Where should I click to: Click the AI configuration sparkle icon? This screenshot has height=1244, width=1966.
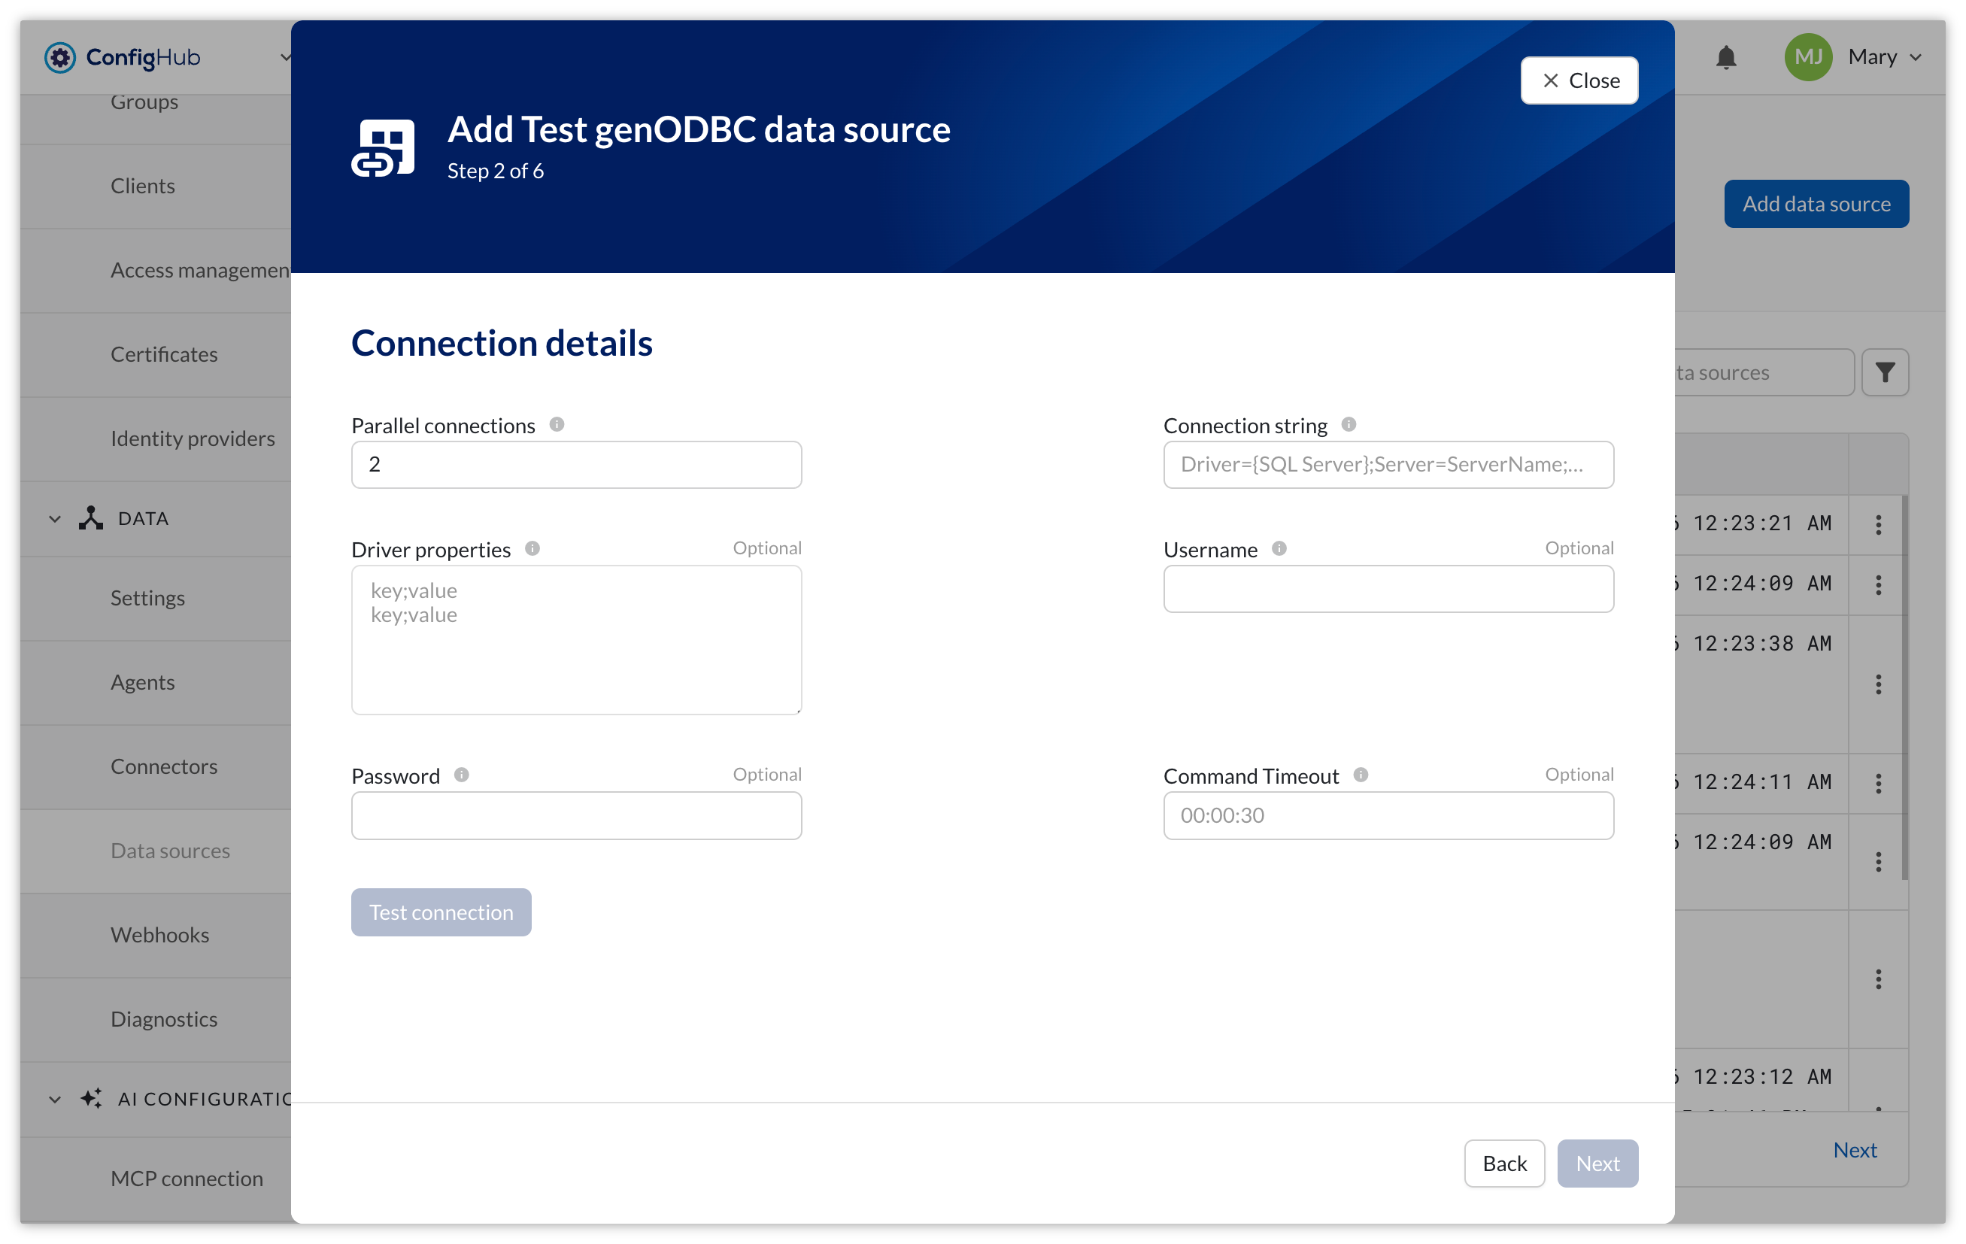pyautogui.click(x=90, y=1099)
